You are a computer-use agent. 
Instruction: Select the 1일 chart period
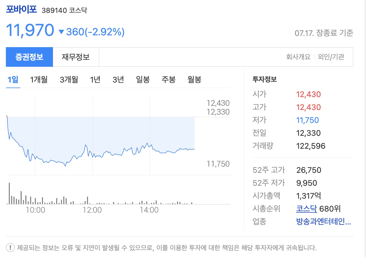coord(13,79)
